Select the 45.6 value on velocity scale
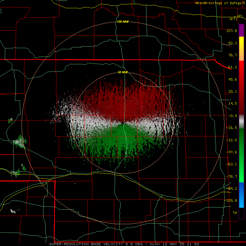This screenshot has height=246, width=246. (x=233, y=79)
